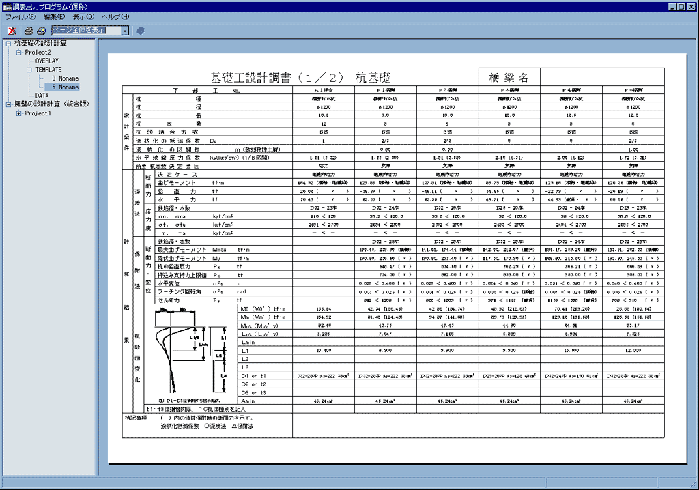699x490 pixels.
Task: Select the DATA item under Project2
Action: [42, 96]
